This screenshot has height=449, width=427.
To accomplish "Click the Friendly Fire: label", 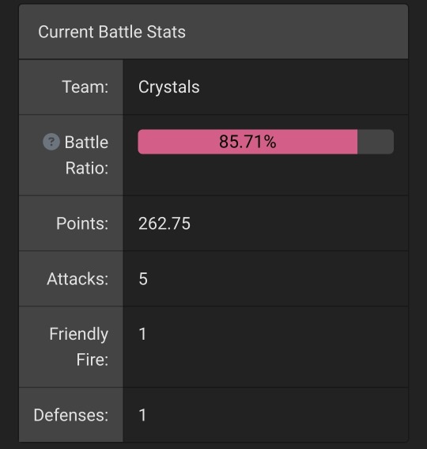I will coord(79,347).
